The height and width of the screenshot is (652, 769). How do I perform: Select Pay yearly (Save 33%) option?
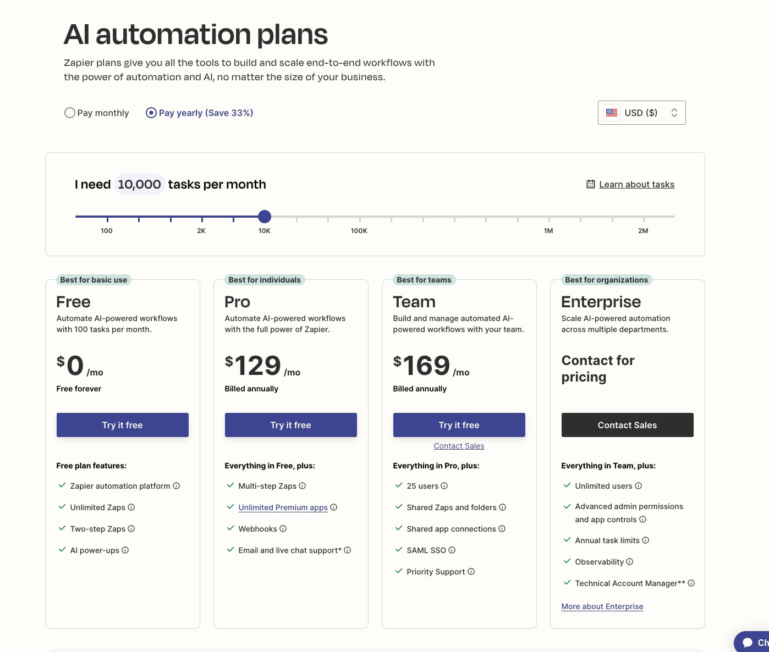point(200,113)
